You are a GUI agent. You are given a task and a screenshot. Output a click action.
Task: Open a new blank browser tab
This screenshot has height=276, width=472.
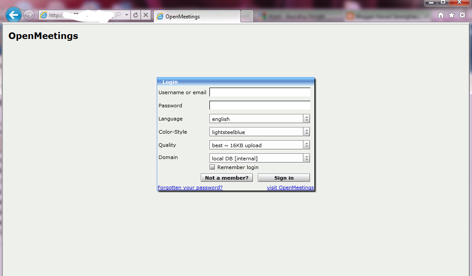tap(247, 17)
